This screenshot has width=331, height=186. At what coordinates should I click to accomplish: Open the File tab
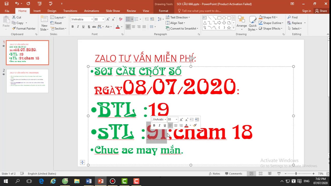pos(7,11)
